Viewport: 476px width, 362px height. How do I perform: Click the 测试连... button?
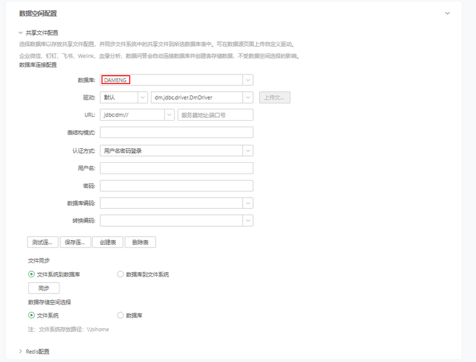[43, 243]
